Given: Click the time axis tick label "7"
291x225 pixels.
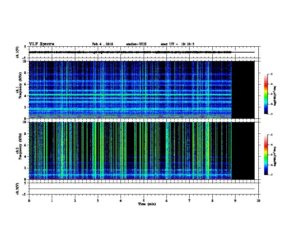Looking at the screenshot, I should coord(190,201).
